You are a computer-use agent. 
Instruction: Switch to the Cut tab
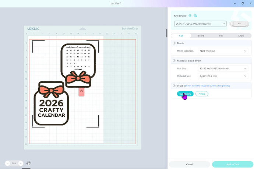pyautogui.click(x=181, y=35)
